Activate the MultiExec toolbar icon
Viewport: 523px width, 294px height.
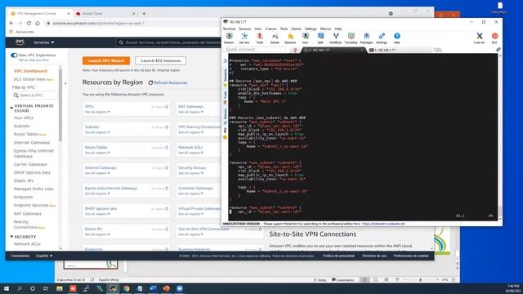coord(336,38)
